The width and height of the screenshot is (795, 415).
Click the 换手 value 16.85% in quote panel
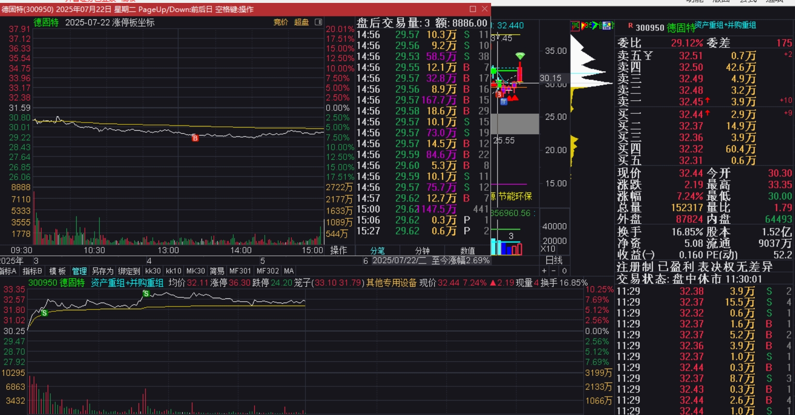coord(687,232)
